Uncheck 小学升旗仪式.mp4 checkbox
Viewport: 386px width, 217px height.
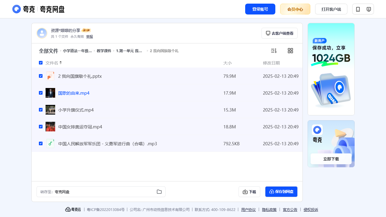tap(41, 110)
